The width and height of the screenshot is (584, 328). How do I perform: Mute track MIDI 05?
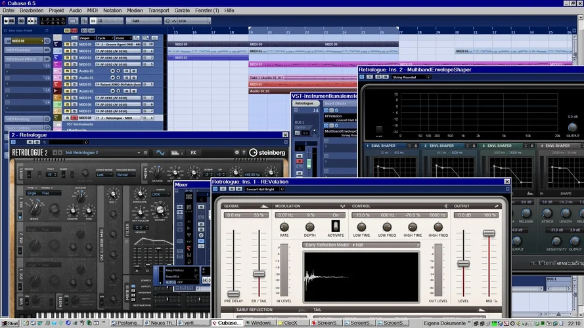(x=68, y=85)
